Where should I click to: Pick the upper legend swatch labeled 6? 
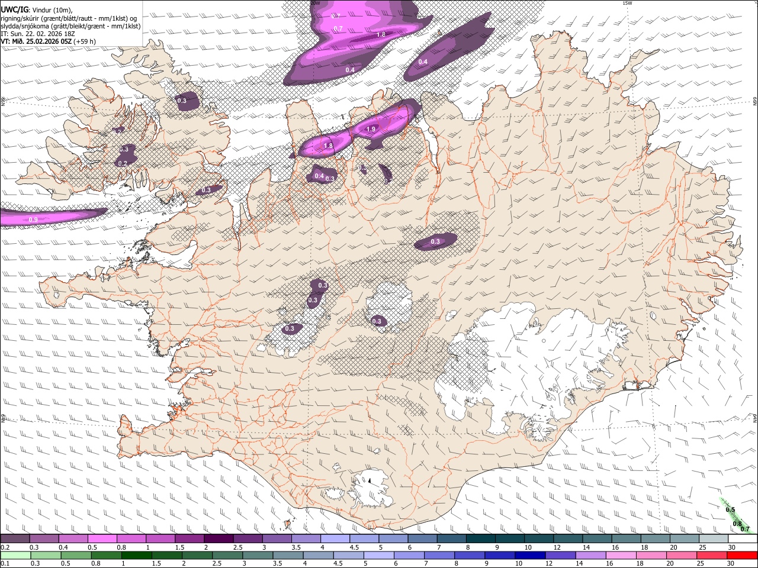click(422, 539)
